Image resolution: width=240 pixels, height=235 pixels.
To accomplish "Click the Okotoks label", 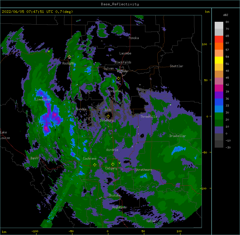I will pyautogui.click(x=115, y=195).
